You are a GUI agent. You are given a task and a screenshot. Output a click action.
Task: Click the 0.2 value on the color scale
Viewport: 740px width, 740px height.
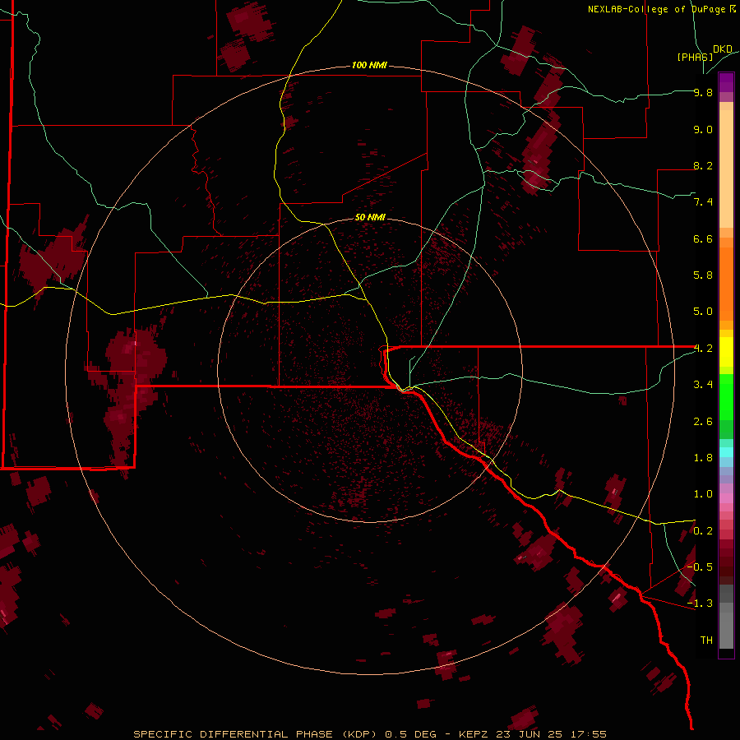(703, 531)
